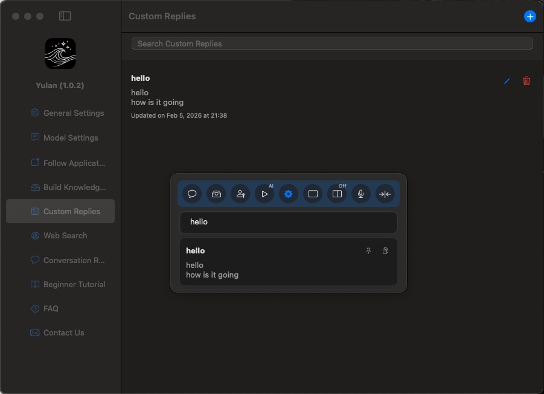Open the chat bubble icon in the floating toolbar

(192, 194)
